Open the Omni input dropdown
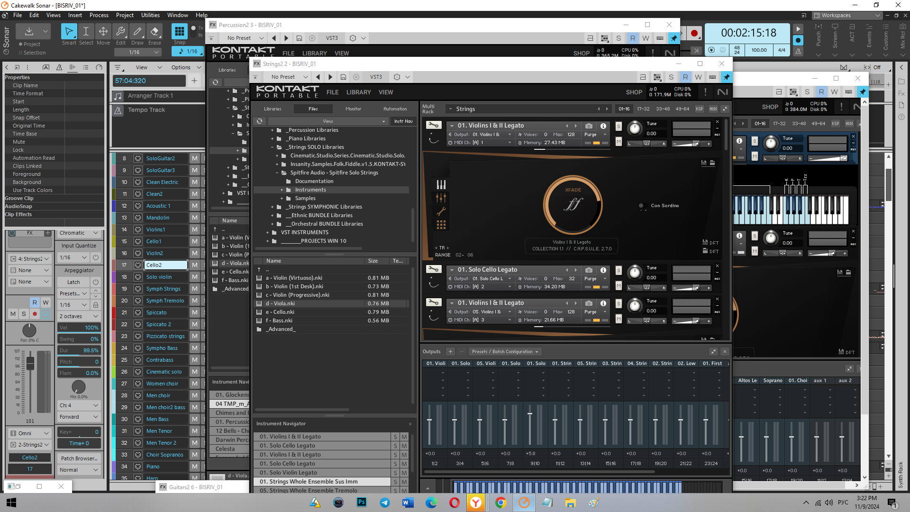 click(29, 433)
